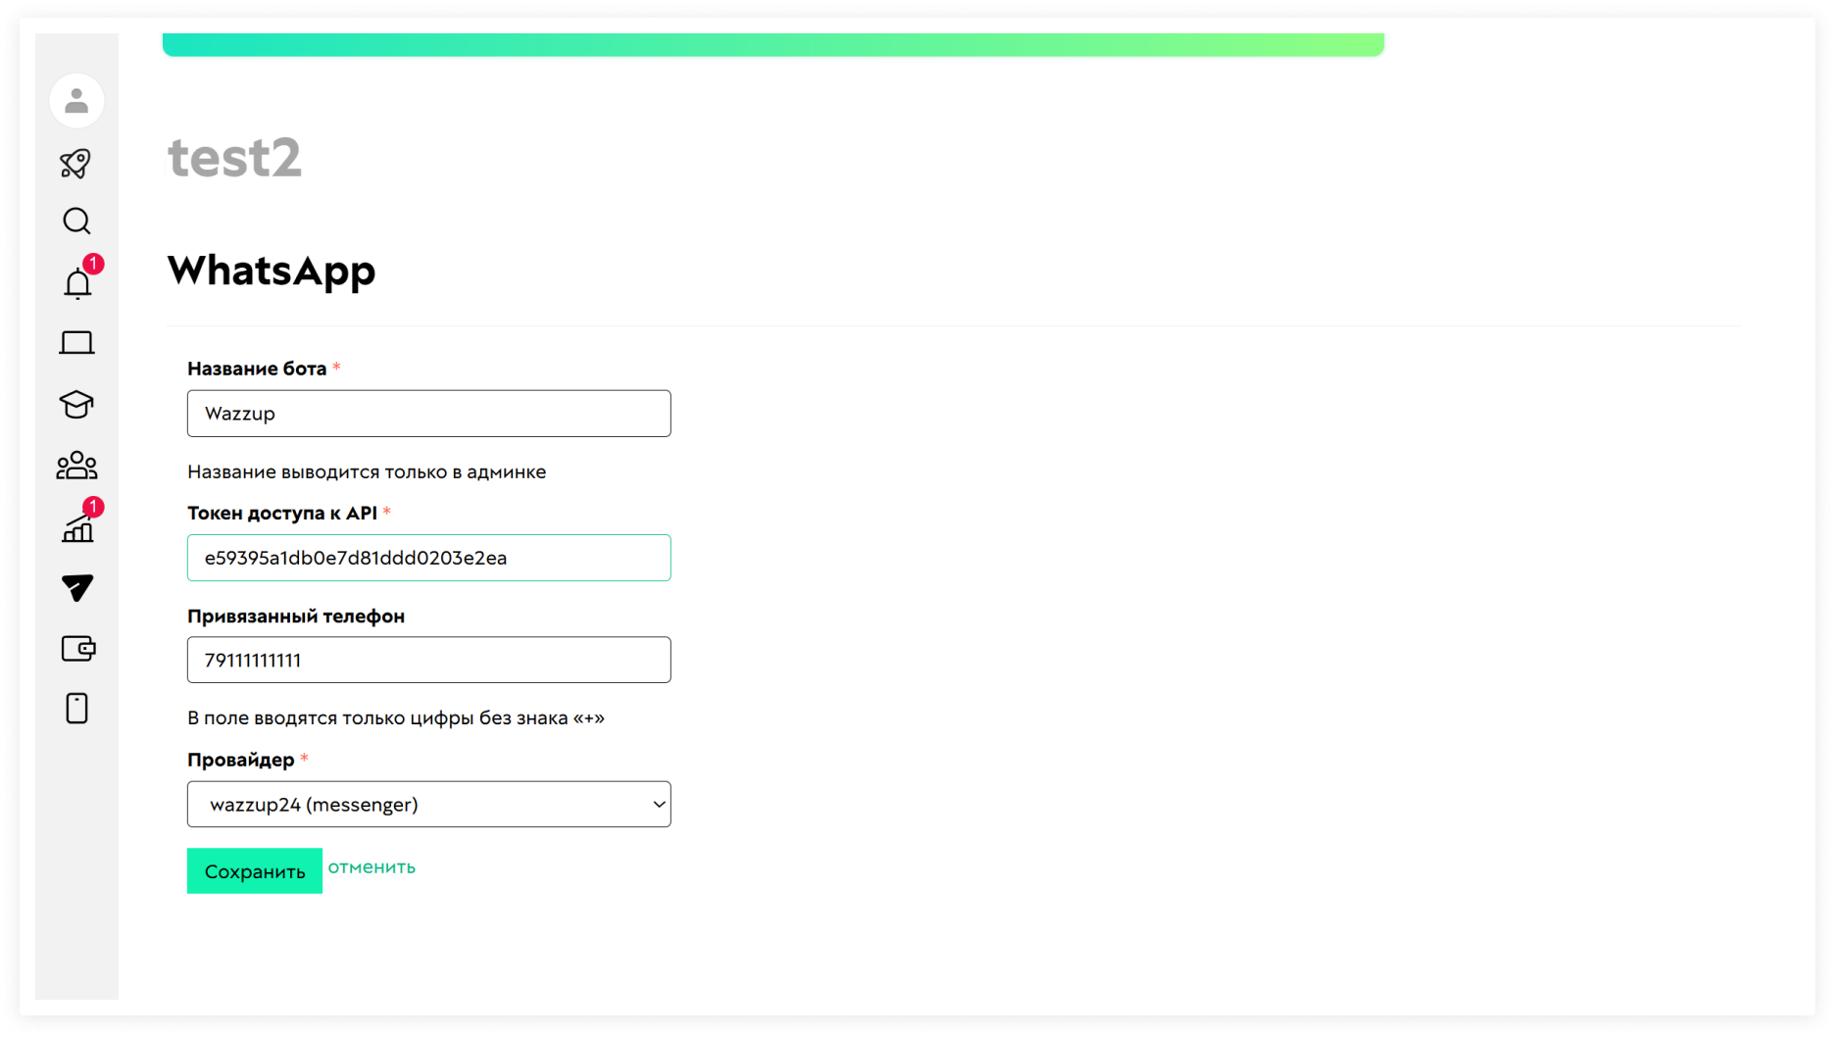Click the rocket icon in sidebar
Image resolution: width=1835 pixels, height=1037 pixels.
pyautogui.click(x=76, y=163)
